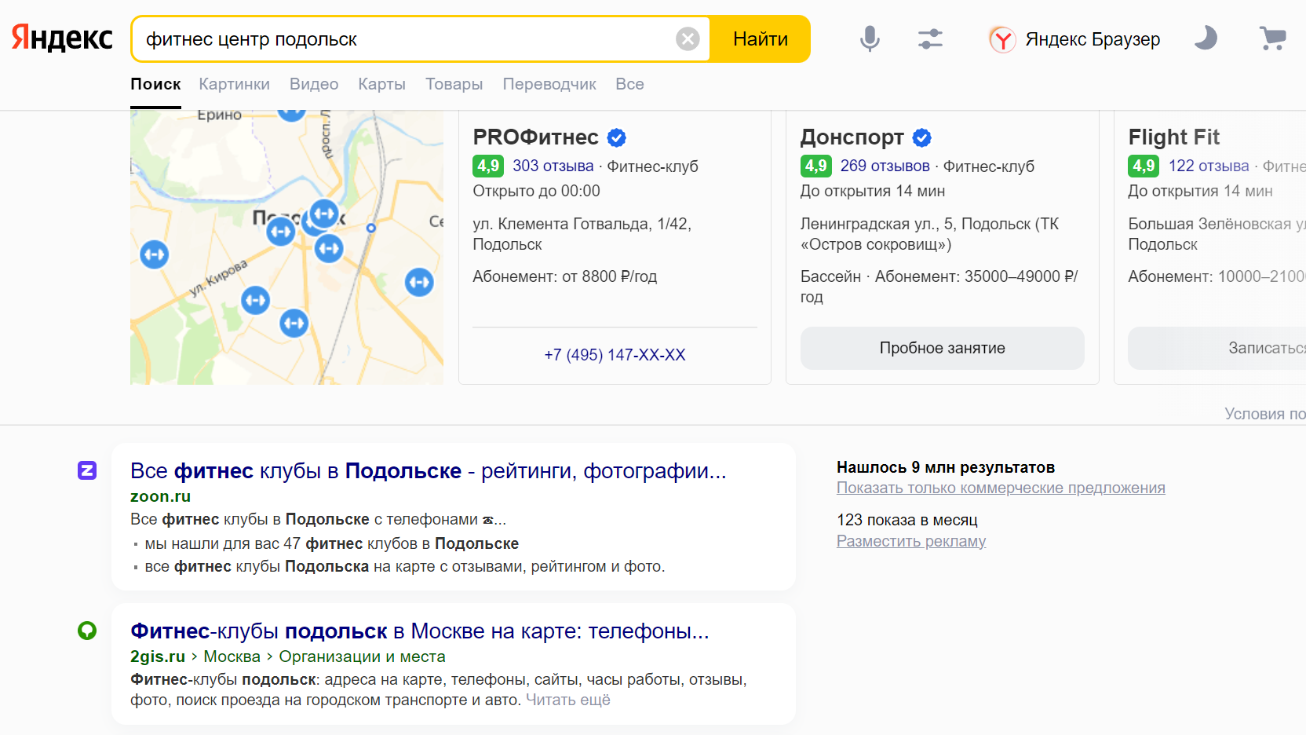Click the zoon.ru favicon
The width and height of the screenshot is (1306, 735).
(x=87, y=470)
